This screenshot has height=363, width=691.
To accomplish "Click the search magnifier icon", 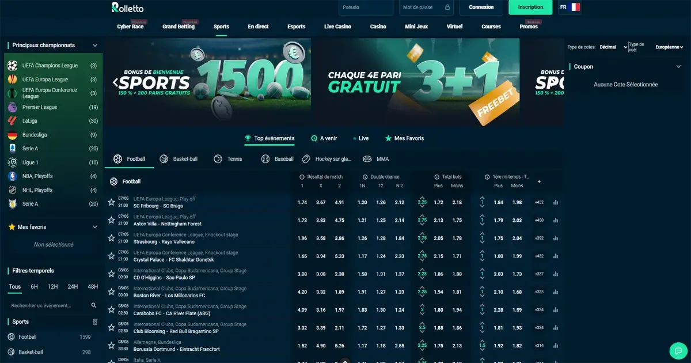I will [x=94, y=305].
